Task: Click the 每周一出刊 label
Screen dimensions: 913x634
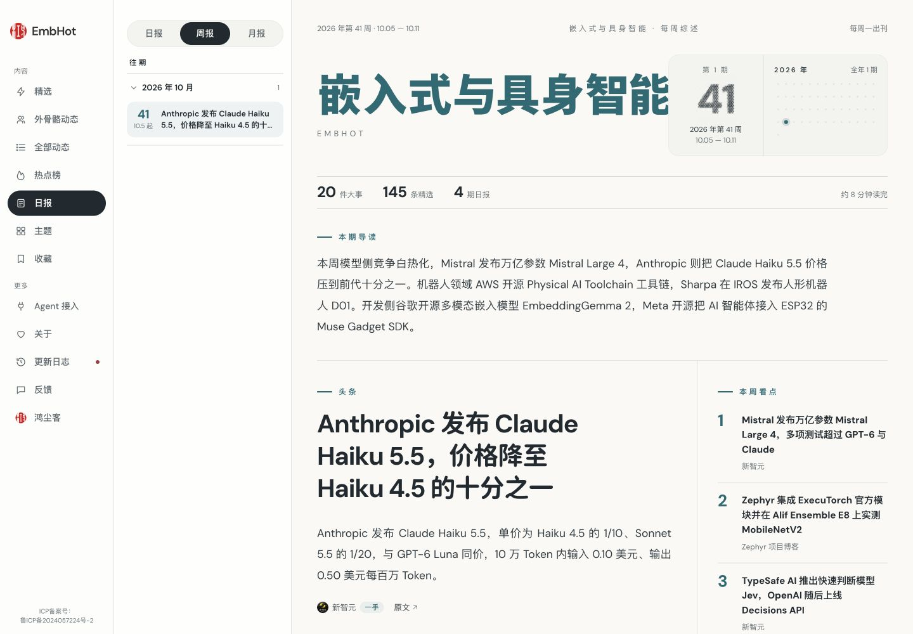Action: point(869,29)
